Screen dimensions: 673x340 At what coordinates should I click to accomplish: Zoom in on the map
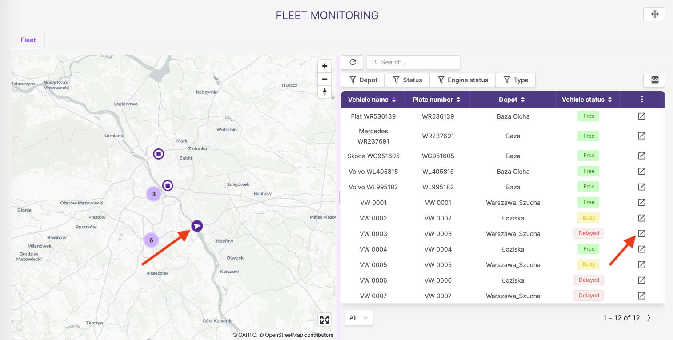pos(324,66)
